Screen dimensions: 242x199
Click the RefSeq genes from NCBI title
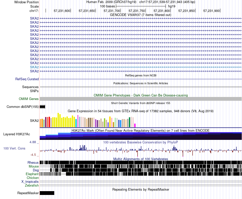point(141,75)
